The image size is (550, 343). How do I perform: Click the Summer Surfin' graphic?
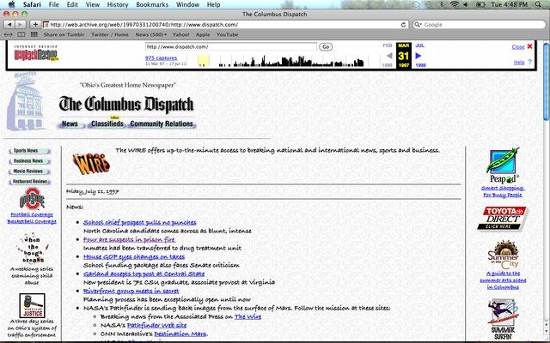tap(503, 318)
